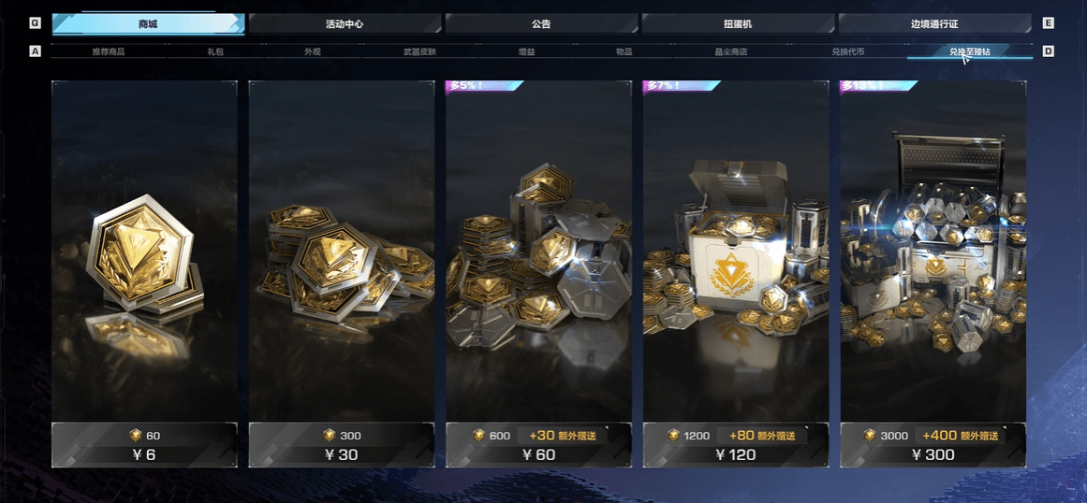The width and height of the screenshot is (1087, 503).
Task: Switch to 兑换代币 sub-category
Action: (848, 52)
